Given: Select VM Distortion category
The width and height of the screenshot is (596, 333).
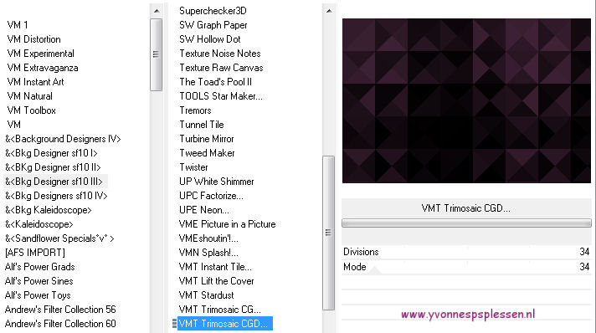Looking at the screenshot, I should 33,39.
